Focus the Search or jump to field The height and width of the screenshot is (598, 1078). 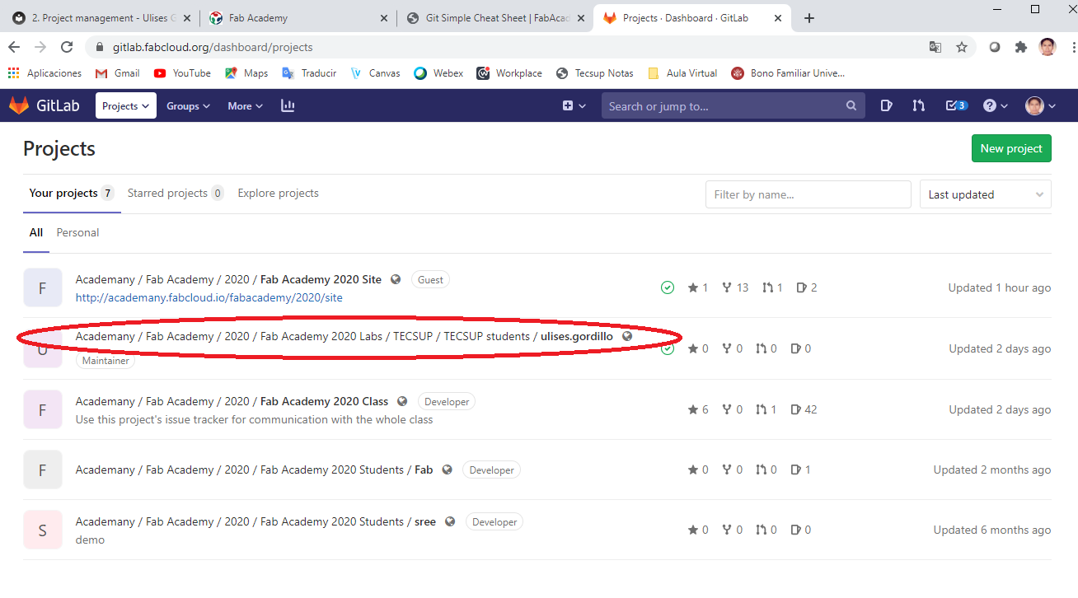734,105
